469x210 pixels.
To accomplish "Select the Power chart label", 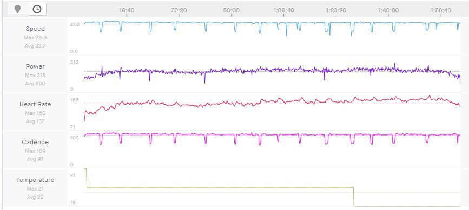I will coord(35,66).
